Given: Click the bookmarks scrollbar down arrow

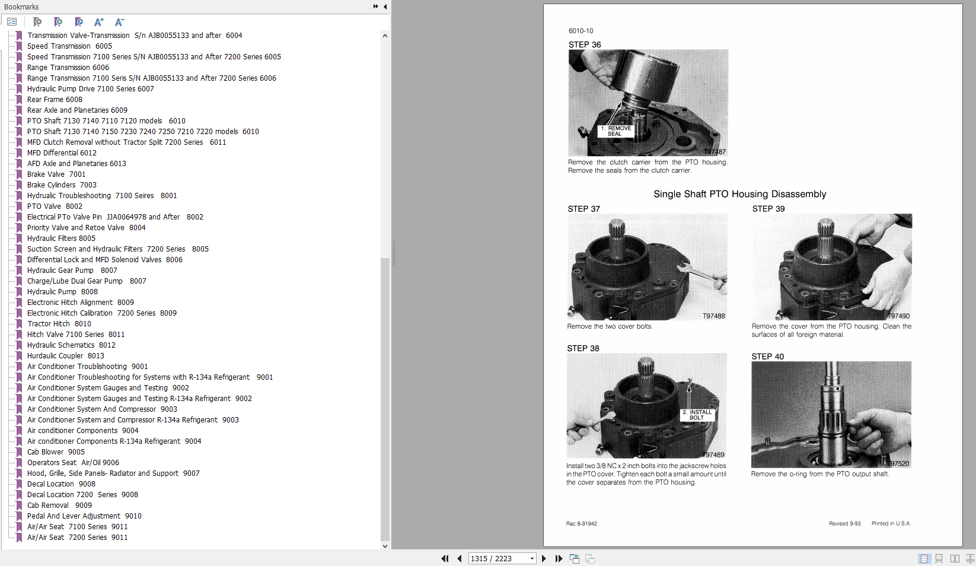Looking at the screenshot, I should [385, 546].
